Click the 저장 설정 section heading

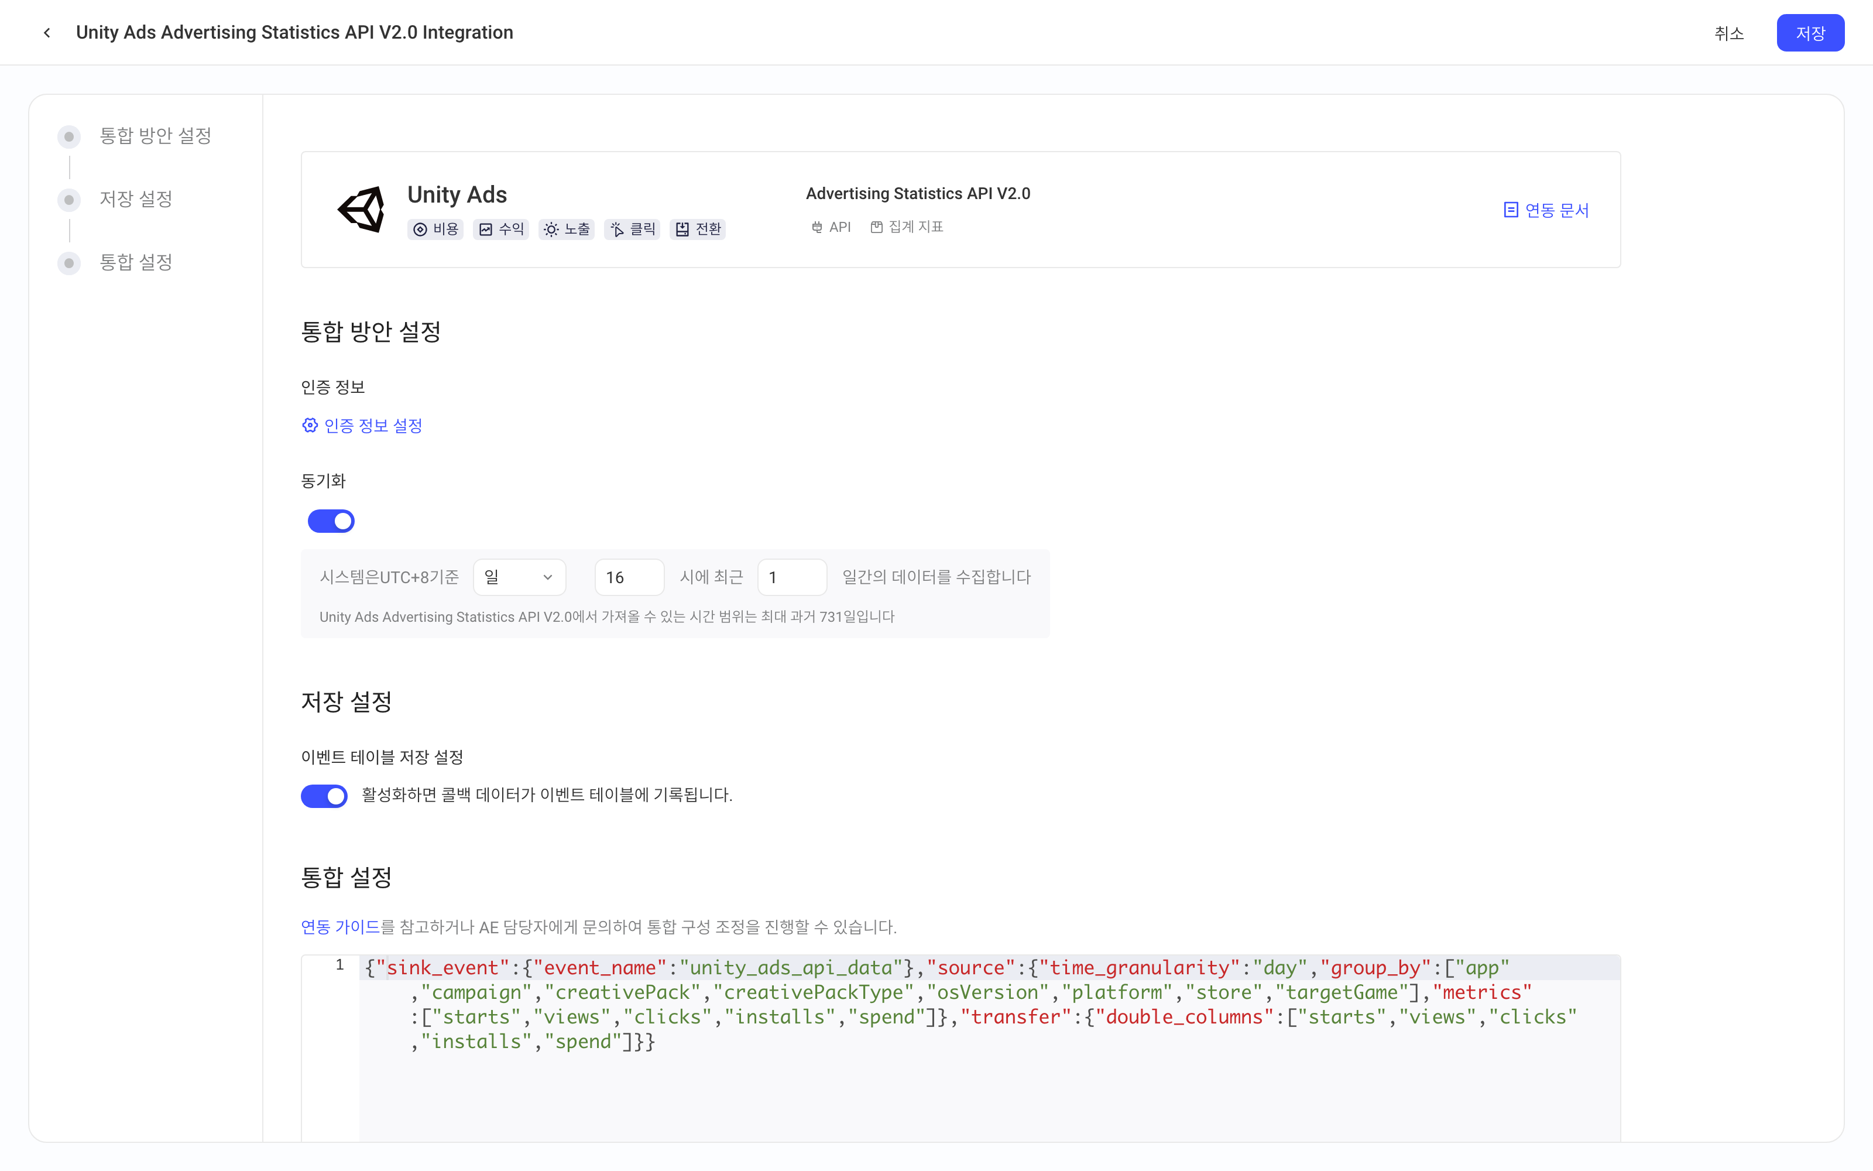click(346, 701)
